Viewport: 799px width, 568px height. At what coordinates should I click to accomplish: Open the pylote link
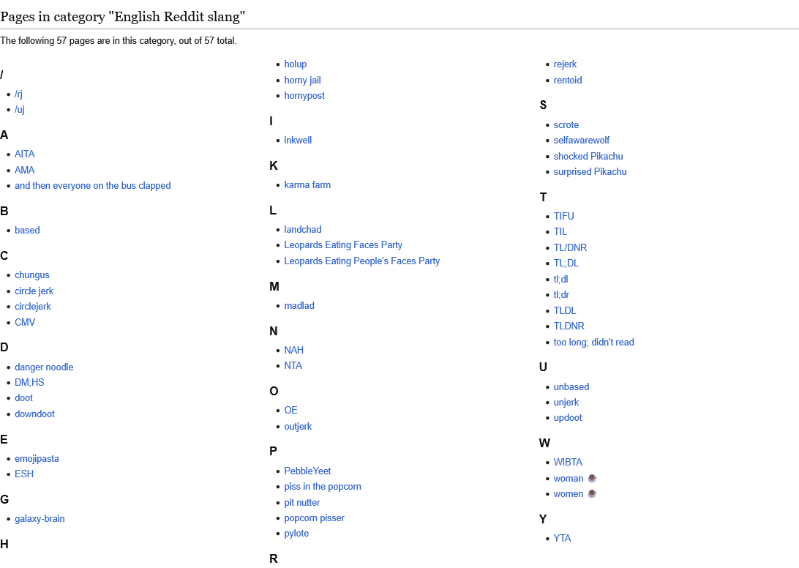pyautogui.click(x=296, y=534)
